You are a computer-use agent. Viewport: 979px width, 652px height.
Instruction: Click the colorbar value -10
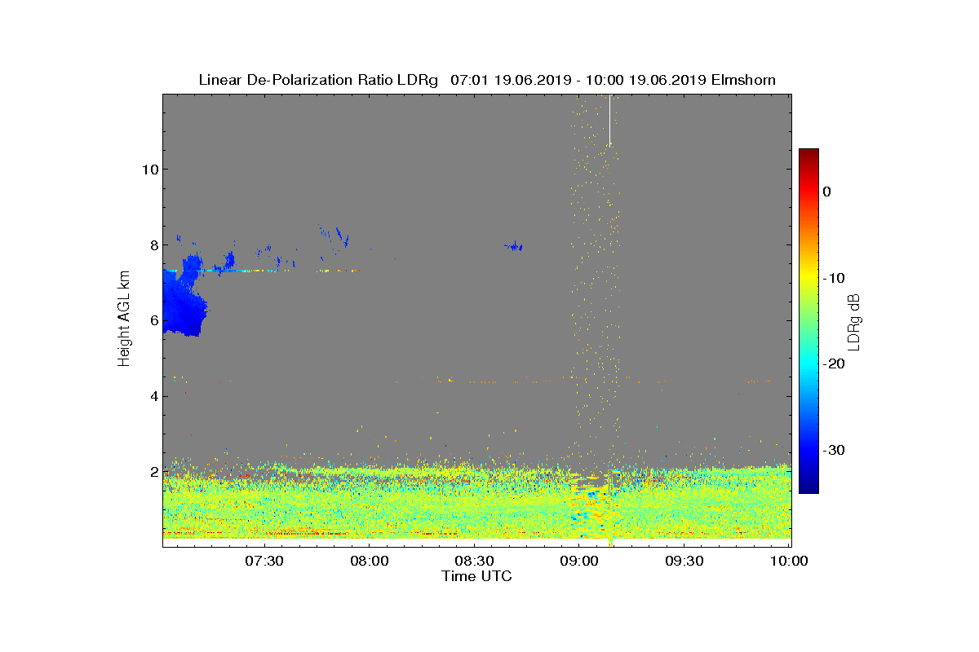[x=834, y=278]
